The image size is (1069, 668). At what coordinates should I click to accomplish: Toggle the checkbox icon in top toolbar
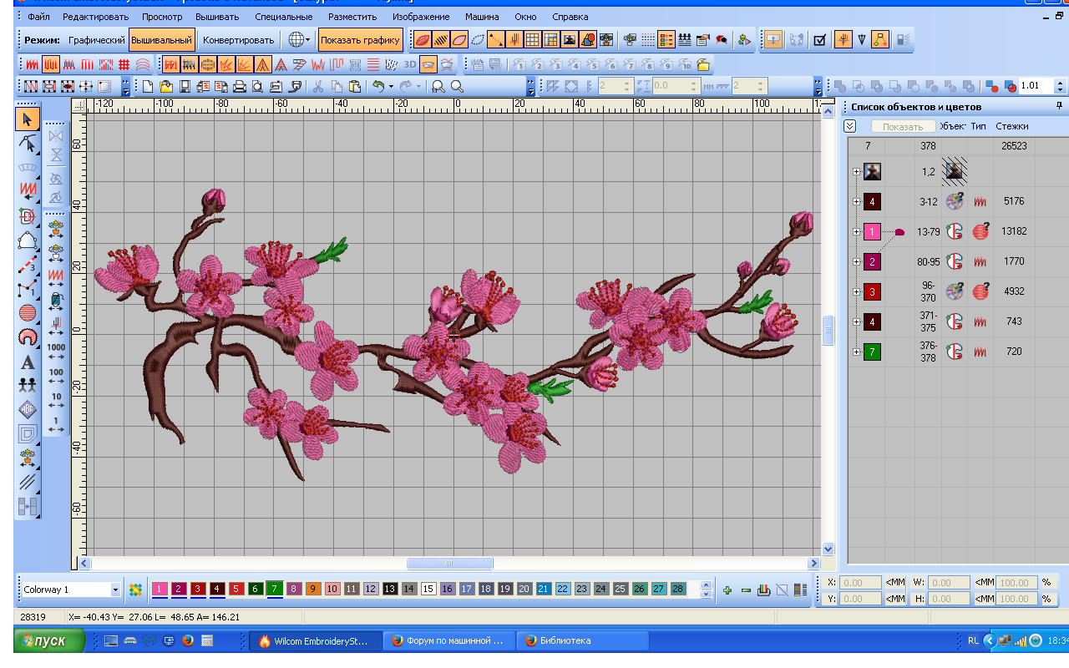819,39
